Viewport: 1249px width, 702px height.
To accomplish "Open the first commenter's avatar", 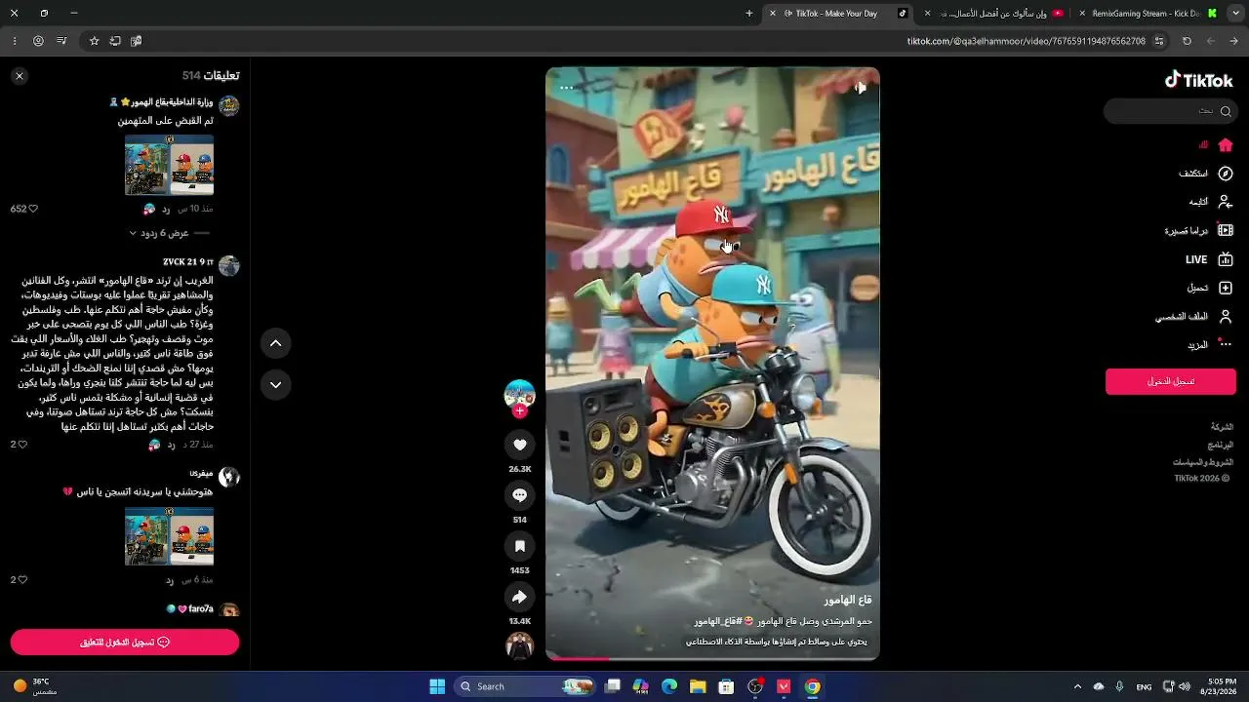I will point(229,106).
